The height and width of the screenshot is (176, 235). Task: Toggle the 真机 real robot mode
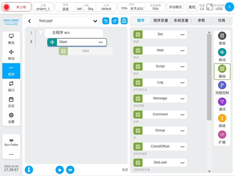pyautogui.click(x=192, y=7)
